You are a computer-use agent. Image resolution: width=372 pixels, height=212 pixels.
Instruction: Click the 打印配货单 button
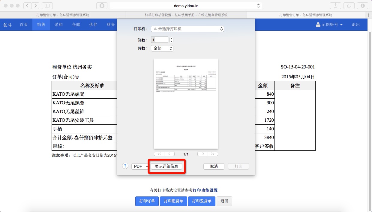(173, 201)
